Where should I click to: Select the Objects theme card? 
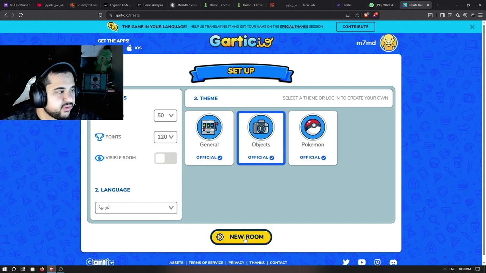coord(261,138)
